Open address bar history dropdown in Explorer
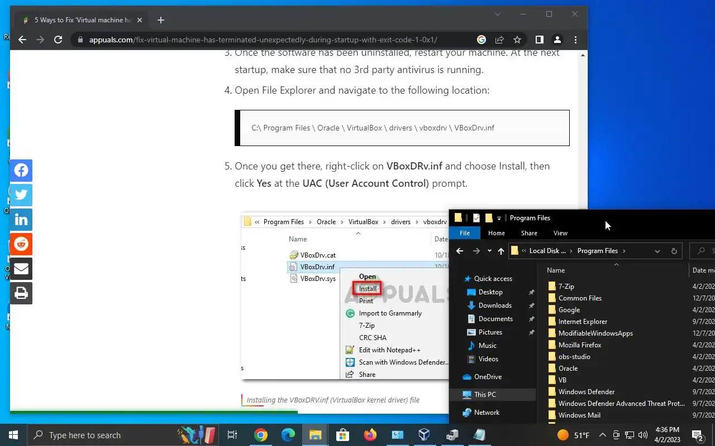 pos(657,251)
